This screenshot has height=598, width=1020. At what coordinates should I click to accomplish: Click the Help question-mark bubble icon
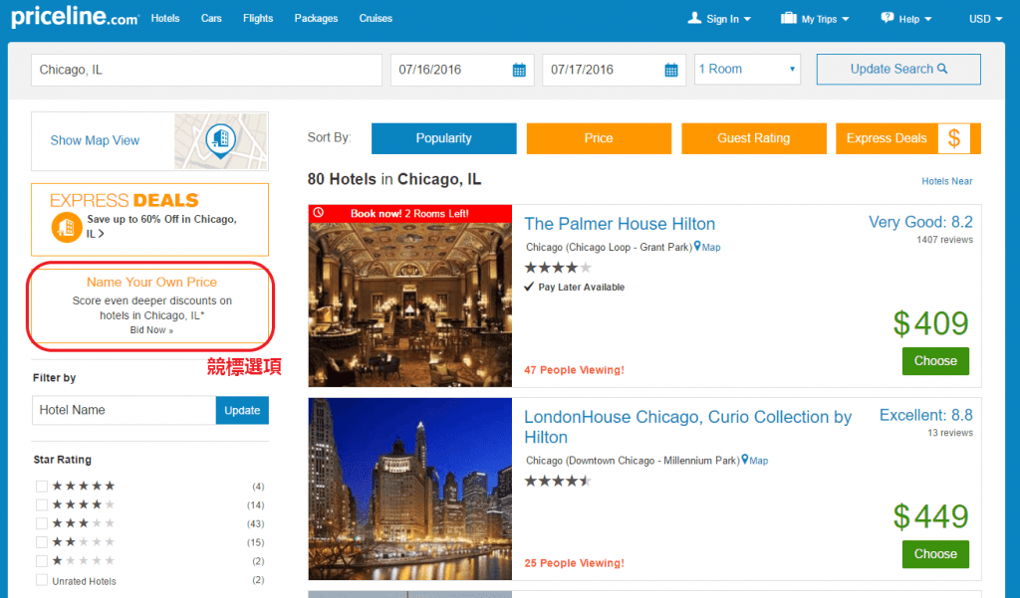coord(886,18)
